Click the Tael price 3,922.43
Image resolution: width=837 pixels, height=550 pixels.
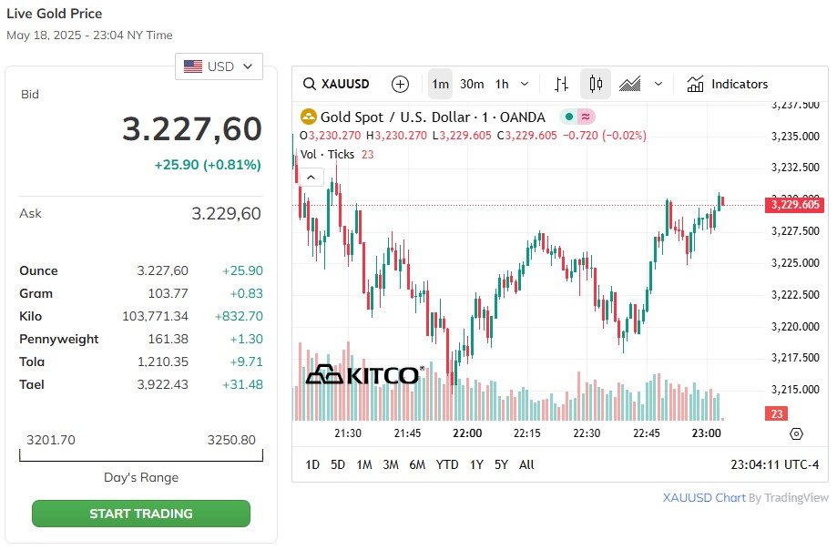click(163, 384)
